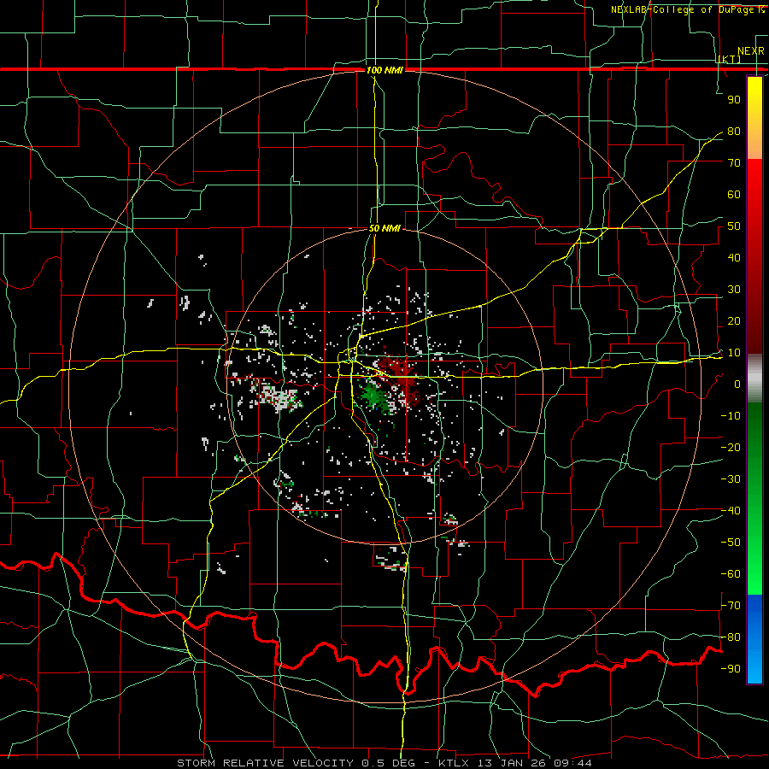
Task: Click the -20 value on velocity scale
Action: click(x=731, y=448)
